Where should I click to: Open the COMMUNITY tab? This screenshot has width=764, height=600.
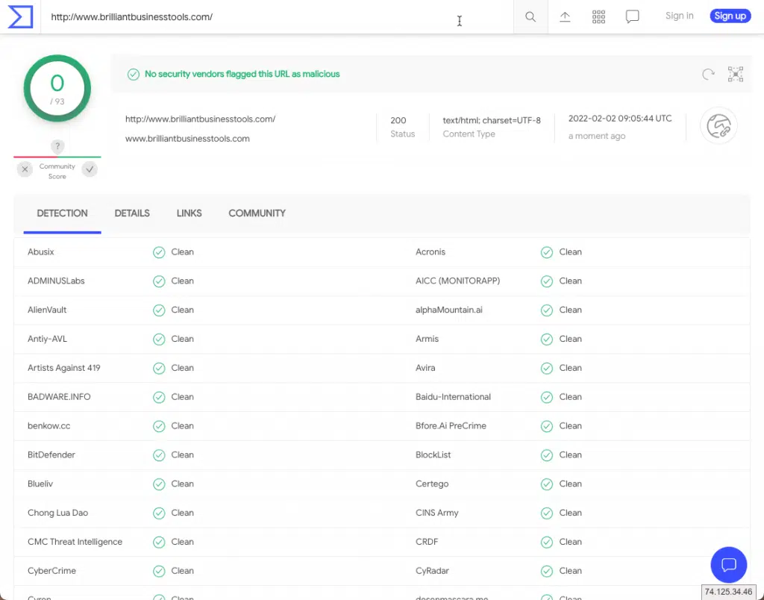point(257,213)
